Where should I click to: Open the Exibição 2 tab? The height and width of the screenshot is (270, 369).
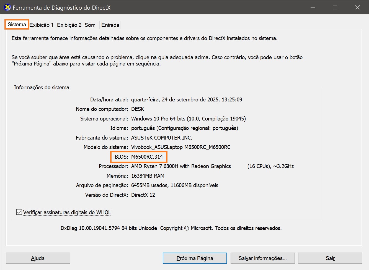69,25
